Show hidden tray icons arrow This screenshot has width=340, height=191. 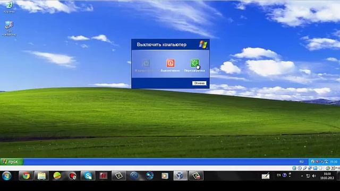(302, 176)
